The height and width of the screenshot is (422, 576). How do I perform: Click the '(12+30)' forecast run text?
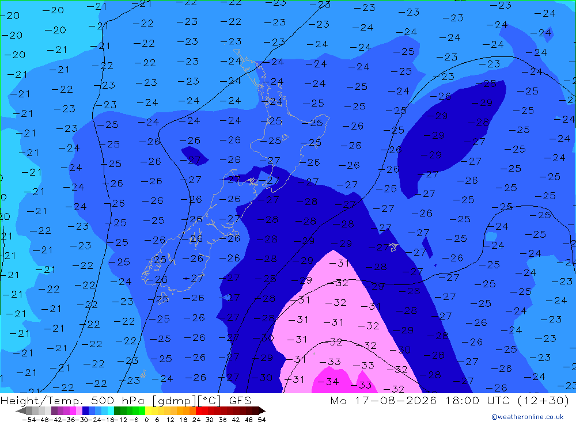pyautogui.click(x=543, y=400)
